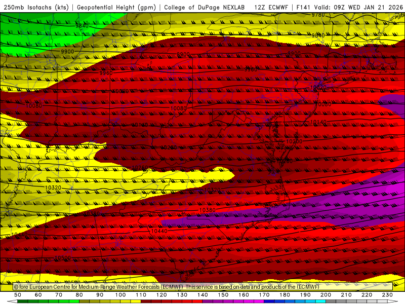This screenshot has height=304, width=405.
Task: Click the '220' value on the color scale
Action: point(367,295)
